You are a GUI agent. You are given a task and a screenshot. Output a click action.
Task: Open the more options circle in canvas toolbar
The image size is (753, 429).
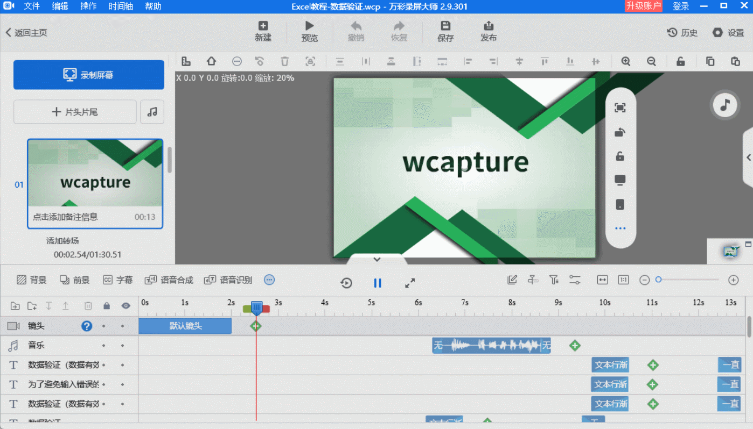[x=236, y=61]
